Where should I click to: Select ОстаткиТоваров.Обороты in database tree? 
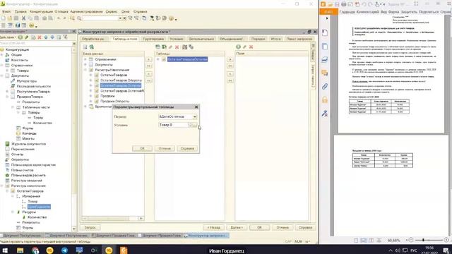[121, 80]
